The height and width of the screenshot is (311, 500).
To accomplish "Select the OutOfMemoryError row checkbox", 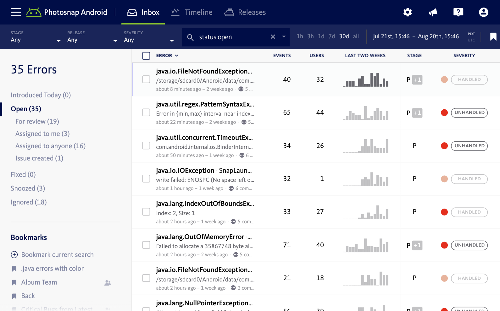I will click(x=146, y=245).
